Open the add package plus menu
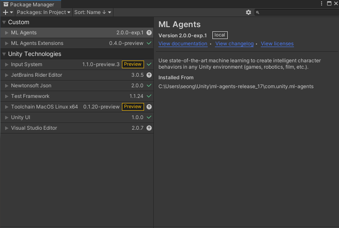Image resolution: width=339 pixels, height=228 pixels. 8,12
